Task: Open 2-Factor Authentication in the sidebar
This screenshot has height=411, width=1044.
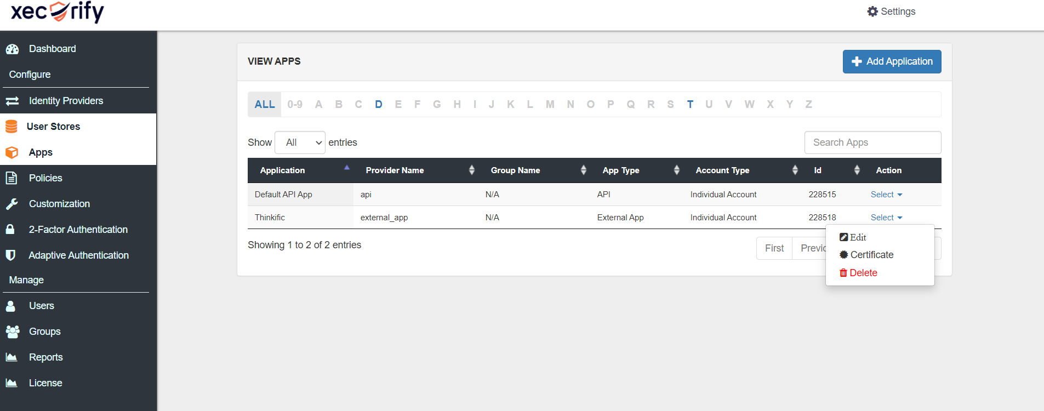Action: (78, 230)
